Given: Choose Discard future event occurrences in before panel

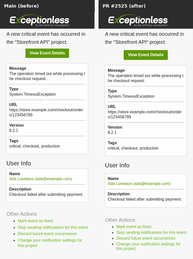Looking at the screenshot, I should (x=47, y=234).
